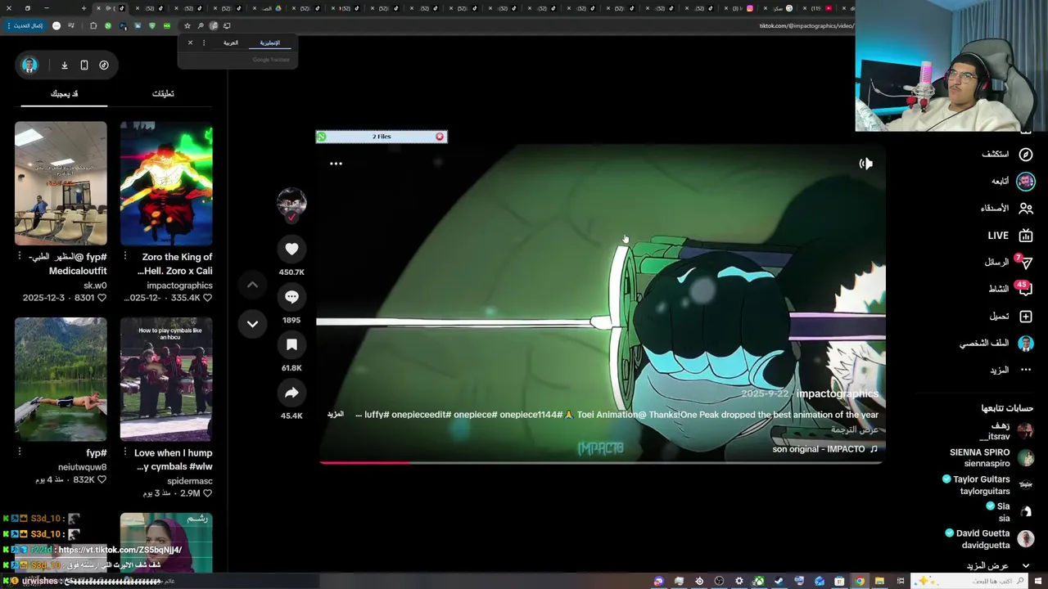
Task: Open LIVE in the sidebar
Action: tap(1010, 236)
